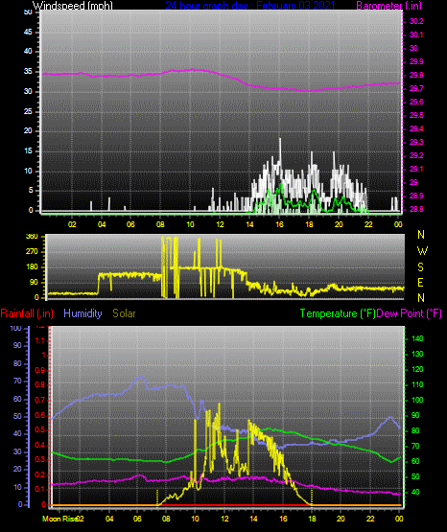Click the 30.2 barometer axis value
The height and width of the screenshot is (532, 447).
coord(416,21)
